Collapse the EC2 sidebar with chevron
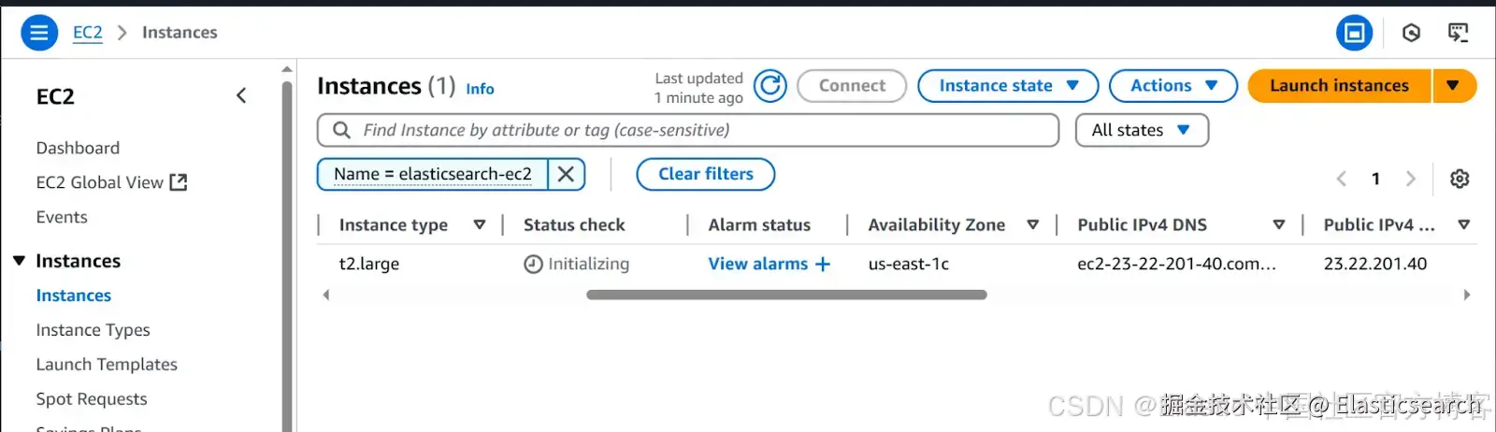This screenshot has width=1496, height=432. point(241,95)
